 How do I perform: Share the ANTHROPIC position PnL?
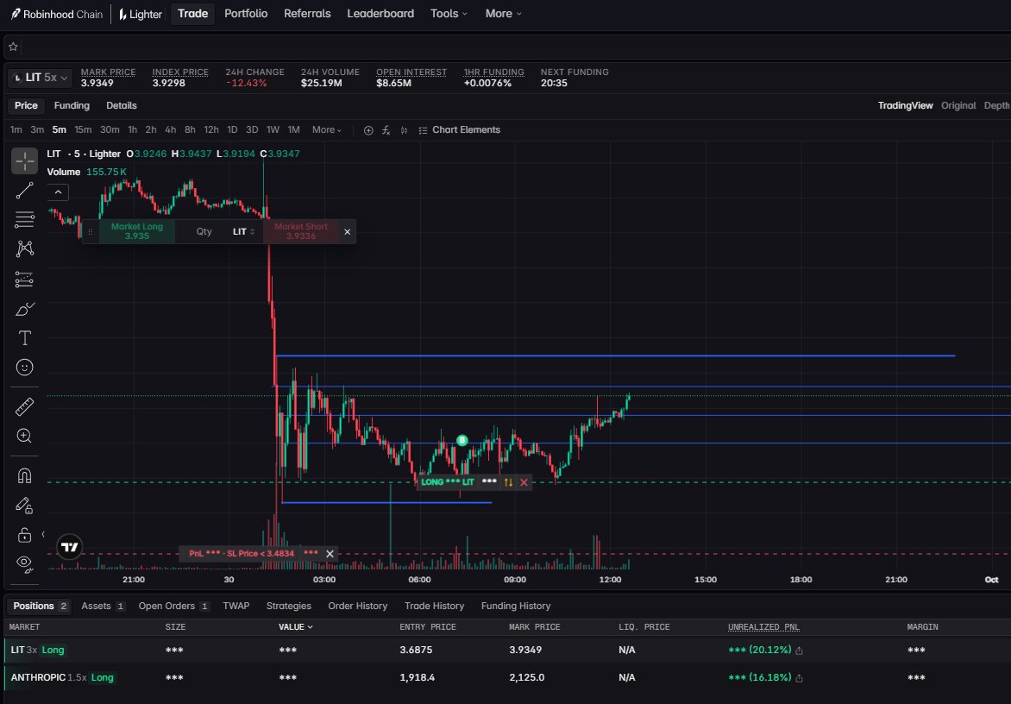pyautogui.click(x=800, y=678)
